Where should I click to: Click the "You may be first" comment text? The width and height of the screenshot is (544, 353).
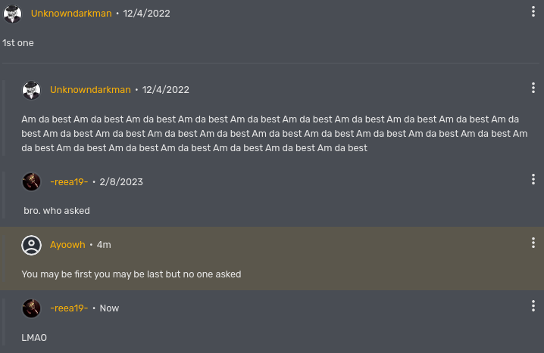coord(131,274)
